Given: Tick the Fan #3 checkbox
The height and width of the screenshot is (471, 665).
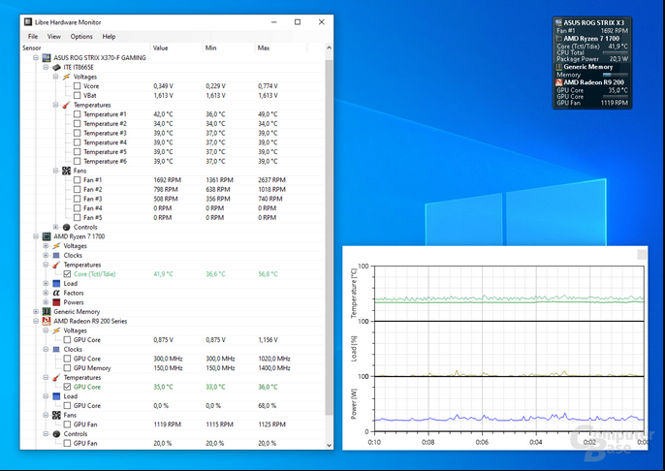Looking at the screenshot, I should (77, 199).
